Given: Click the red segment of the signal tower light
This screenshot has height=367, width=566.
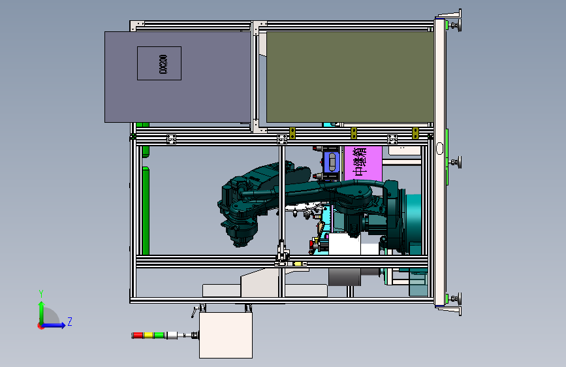Looking at the screenshot, I should pyautogui.click(x=138, y=335).
